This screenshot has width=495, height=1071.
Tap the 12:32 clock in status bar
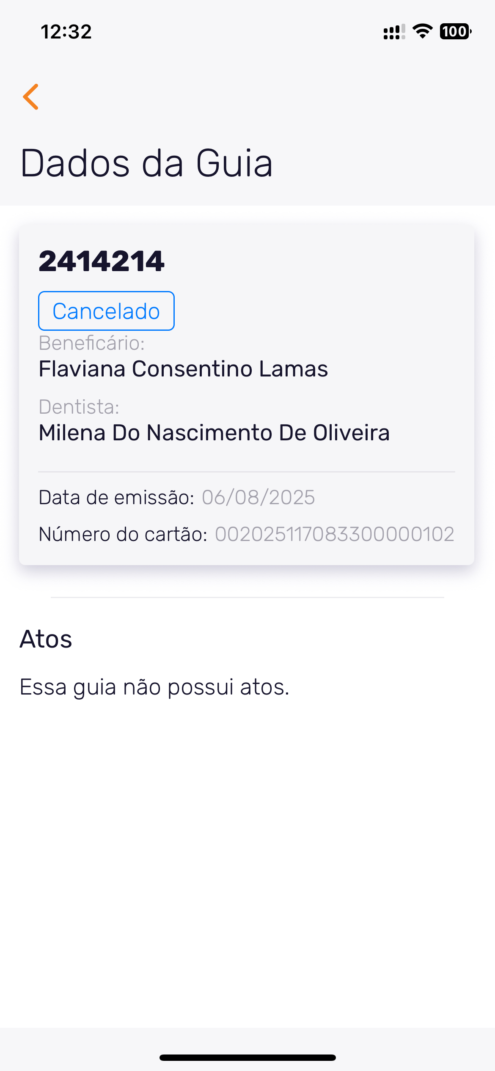point(66,32)
